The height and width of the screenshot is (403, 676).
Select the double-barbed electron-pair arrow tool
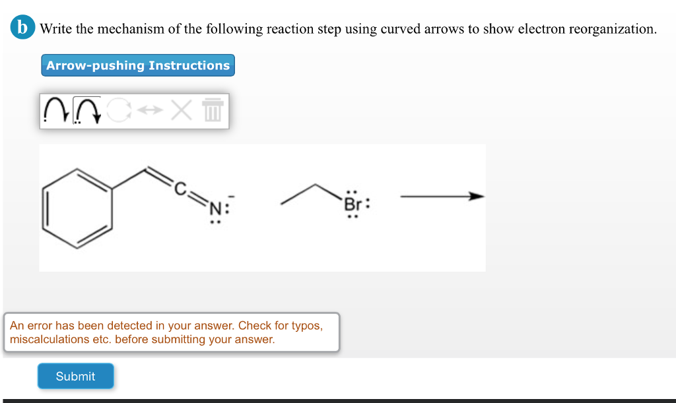pos(87,110)
